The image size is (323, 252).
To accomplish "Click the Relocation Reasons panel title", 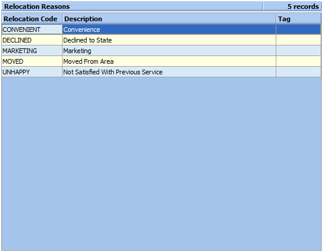I will pos(37,6).
